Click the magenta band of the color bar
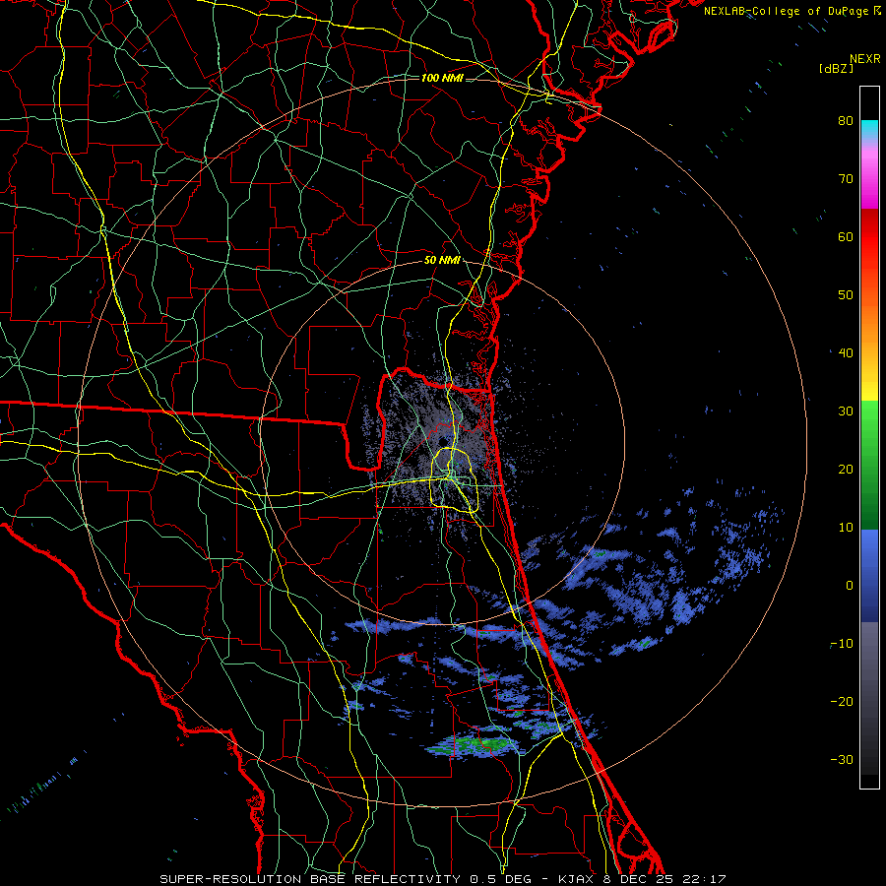Viewport: 886px width, 886px height. click(x=869, y=180)
